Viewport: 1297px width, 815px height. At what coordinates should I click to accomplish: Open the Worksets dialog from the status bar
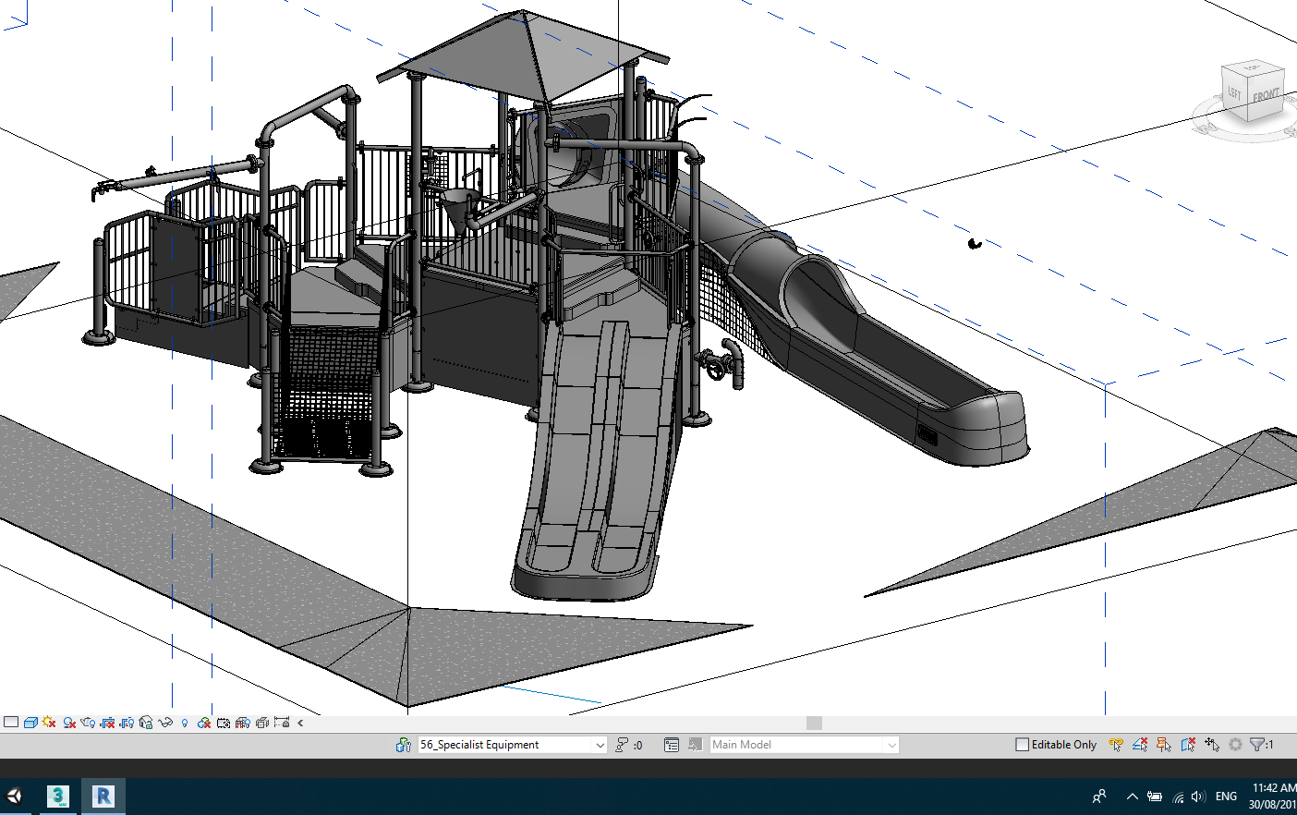coord(404,745)
